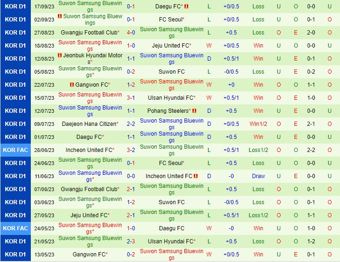The image size is (340, 262).
Task: Open Suwon FC team on 03/06/23
Action: point(171,202)
